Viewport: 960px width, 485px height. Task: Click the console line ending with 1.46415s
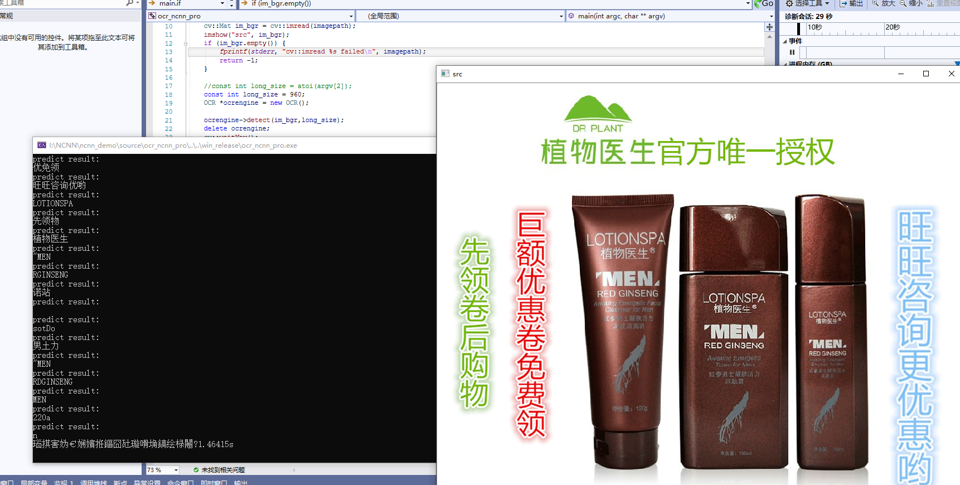point(133,444)
